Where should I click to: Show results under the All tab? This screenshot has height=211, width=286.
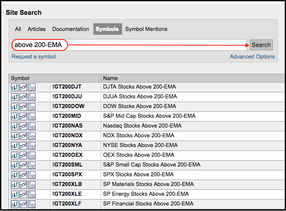click(18, 29)
